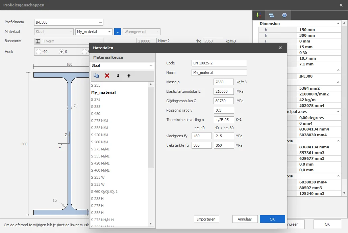Click the Importeren button
Screen dimensions: 348x233
206,219
